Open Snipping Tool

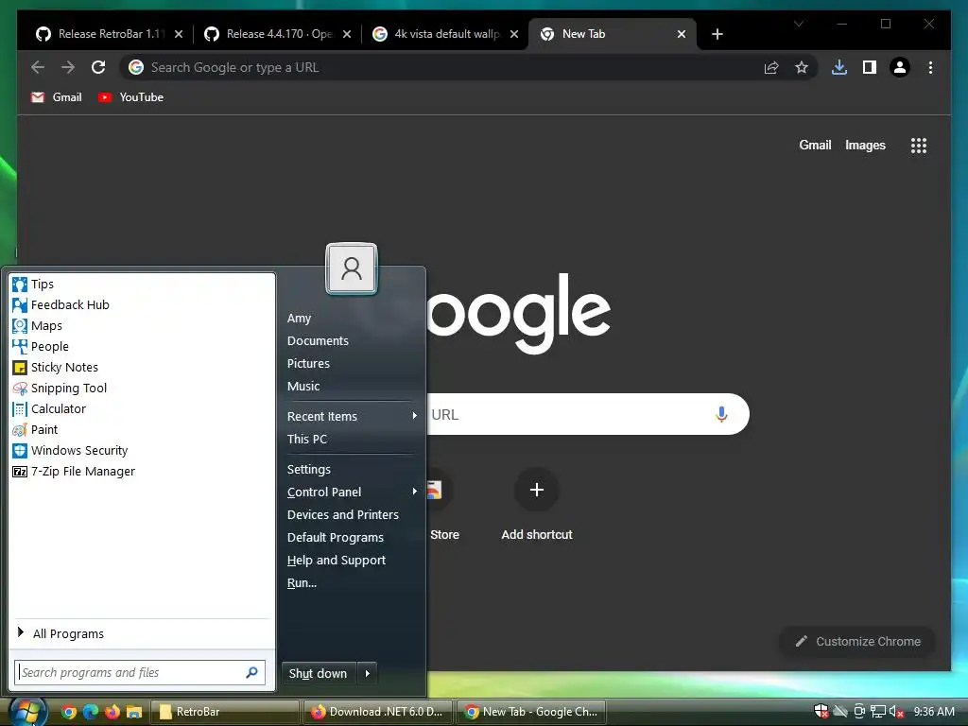point(60,388)
